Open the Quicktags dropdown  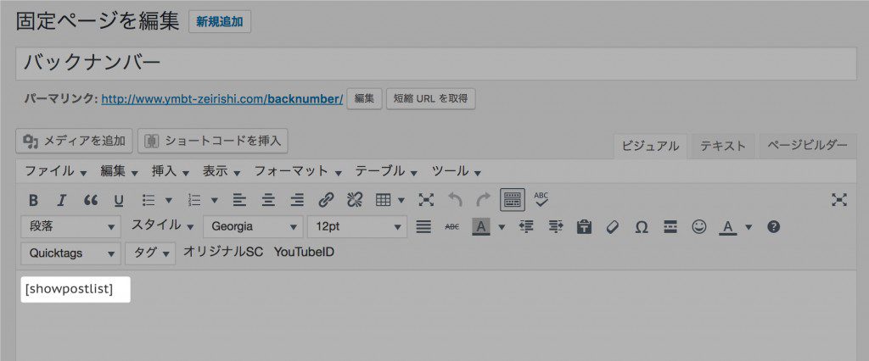pyautogui.click(x=71, y=253)
